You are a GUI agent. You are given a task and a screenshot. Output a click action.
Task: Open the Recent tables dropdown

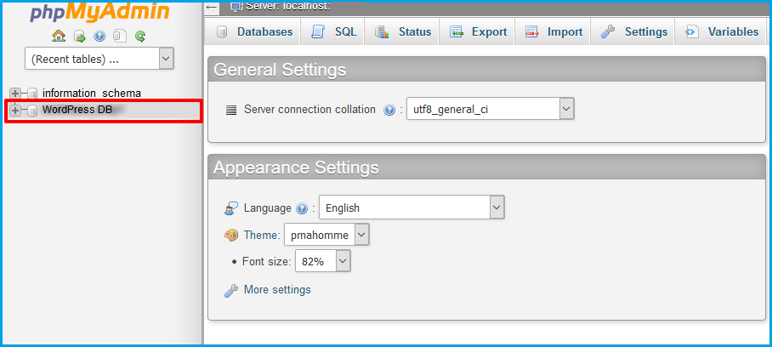pyautogui.click(x=99, y=59)
